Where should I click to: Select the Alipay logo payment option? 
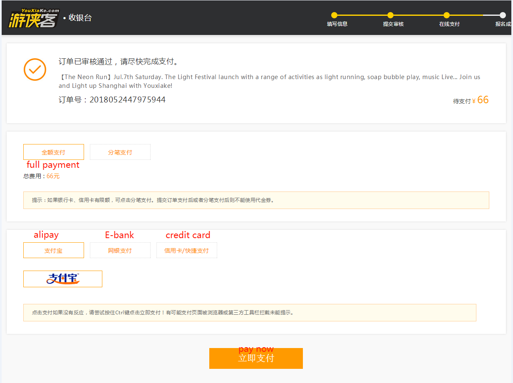point(63,279)
